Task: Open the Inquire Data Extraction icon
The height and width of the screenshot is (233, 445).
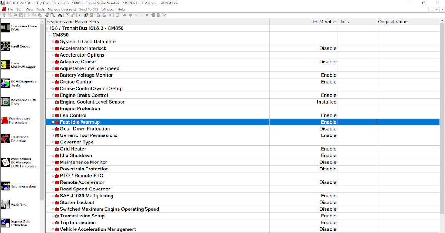Action: click(x=6, y=223)
